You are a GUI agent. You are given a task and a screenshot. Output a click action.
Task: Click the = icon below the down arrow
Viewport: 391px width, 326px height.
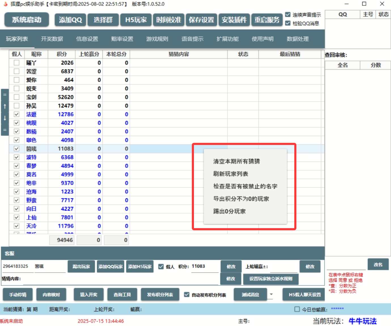pyautogui.click(x=5, y=130)
